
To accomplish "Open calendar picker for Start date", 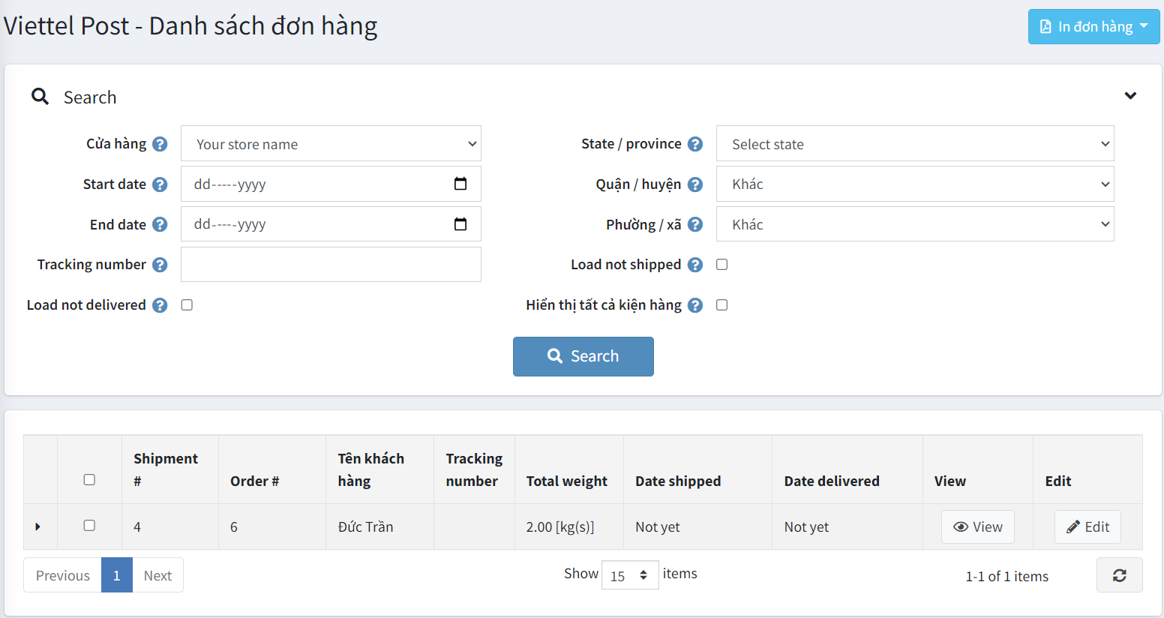I will point(460,184).
